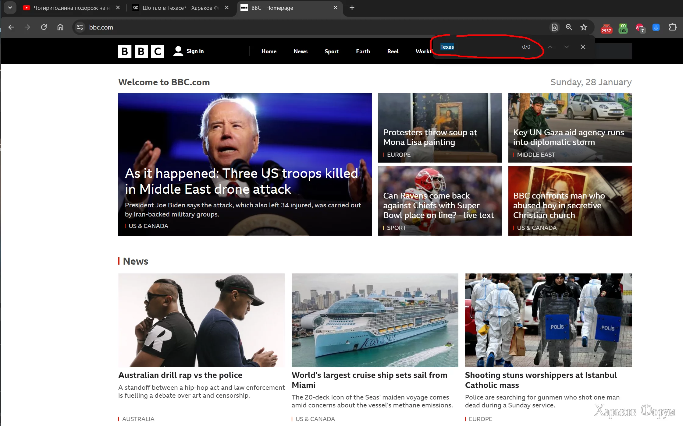Image resolution: width=683 pixels, height=426 pixels.
Task: Click the Sign in link
Action: pyautogui.click(x=195, y=51)
